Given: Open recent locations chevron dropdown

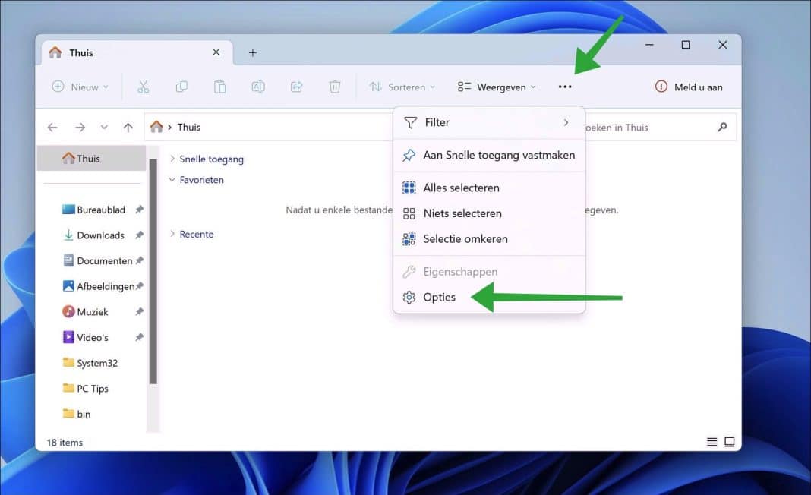Looking at the screenshot, I should pos(104,128).
